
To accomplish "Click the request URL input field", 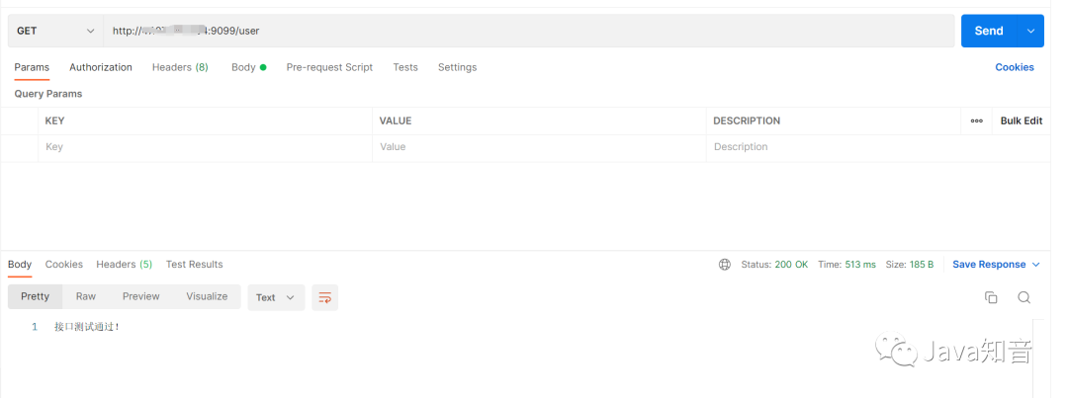I will click(x=528, y=32).
